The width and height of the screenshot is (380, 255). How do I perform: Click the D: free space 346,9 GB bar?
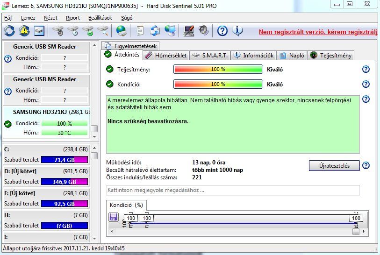65,182
